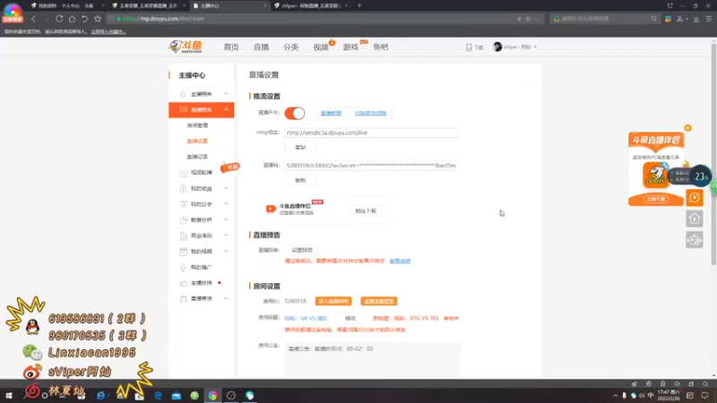The width and height of the screenshot is (717, 403).
Task: Open 分类 in site navigation
Action: 290,47
